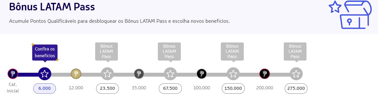
Task: Click the gray star icon at 275.000
Action: [296, 74]
